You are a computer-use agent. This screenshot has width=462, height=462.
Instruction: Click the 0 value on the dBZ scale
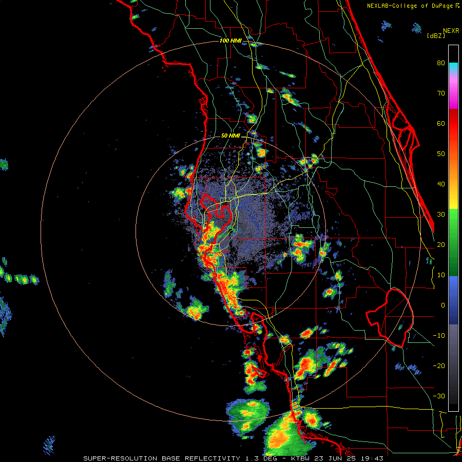(x=443, y=305)
